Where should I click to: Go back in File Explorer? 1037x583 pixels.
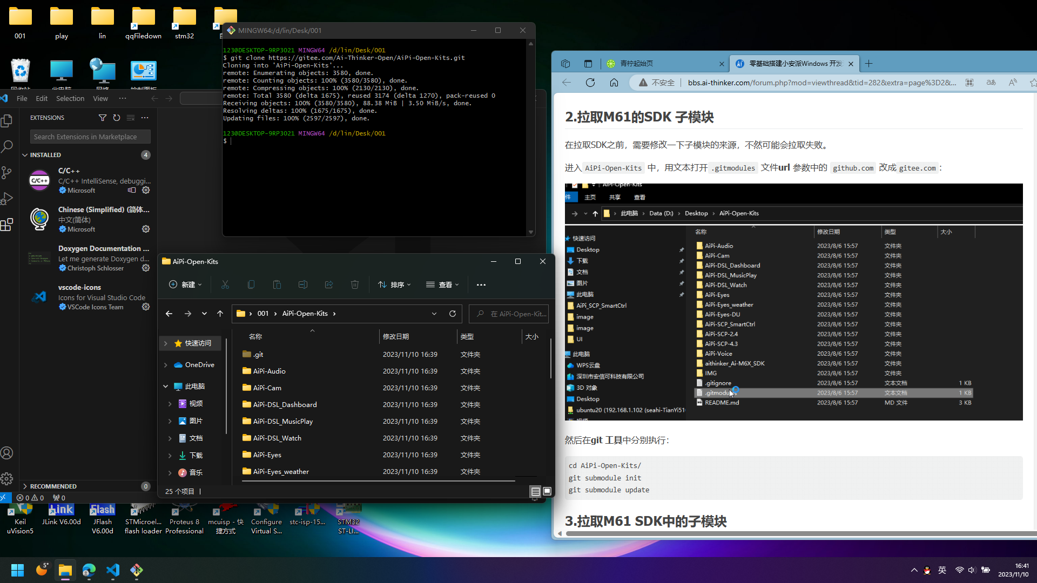coord(169,314)
